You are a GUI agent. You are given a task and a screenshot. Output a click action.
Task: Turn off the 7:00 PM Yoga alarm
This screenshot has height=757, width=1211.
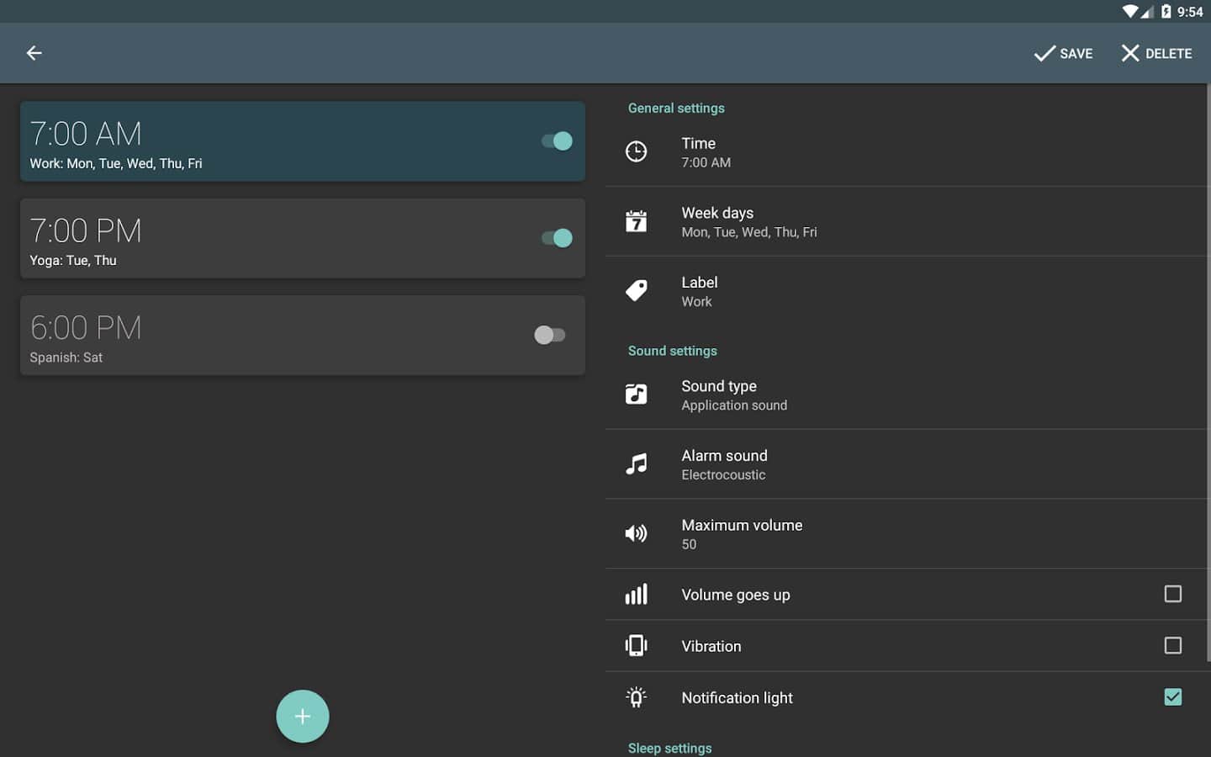tap(557, 238)
